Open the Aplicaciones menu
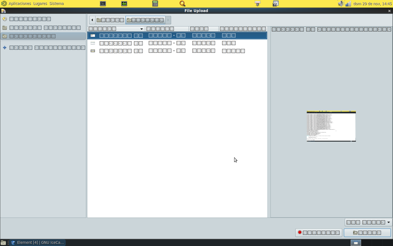This screenshot has width=393, height=246. [20, 4]
